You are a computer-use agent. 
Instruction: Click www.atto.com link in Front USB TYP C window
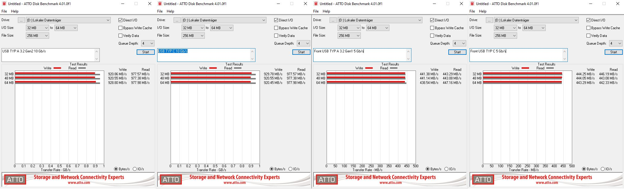point(547,183)
